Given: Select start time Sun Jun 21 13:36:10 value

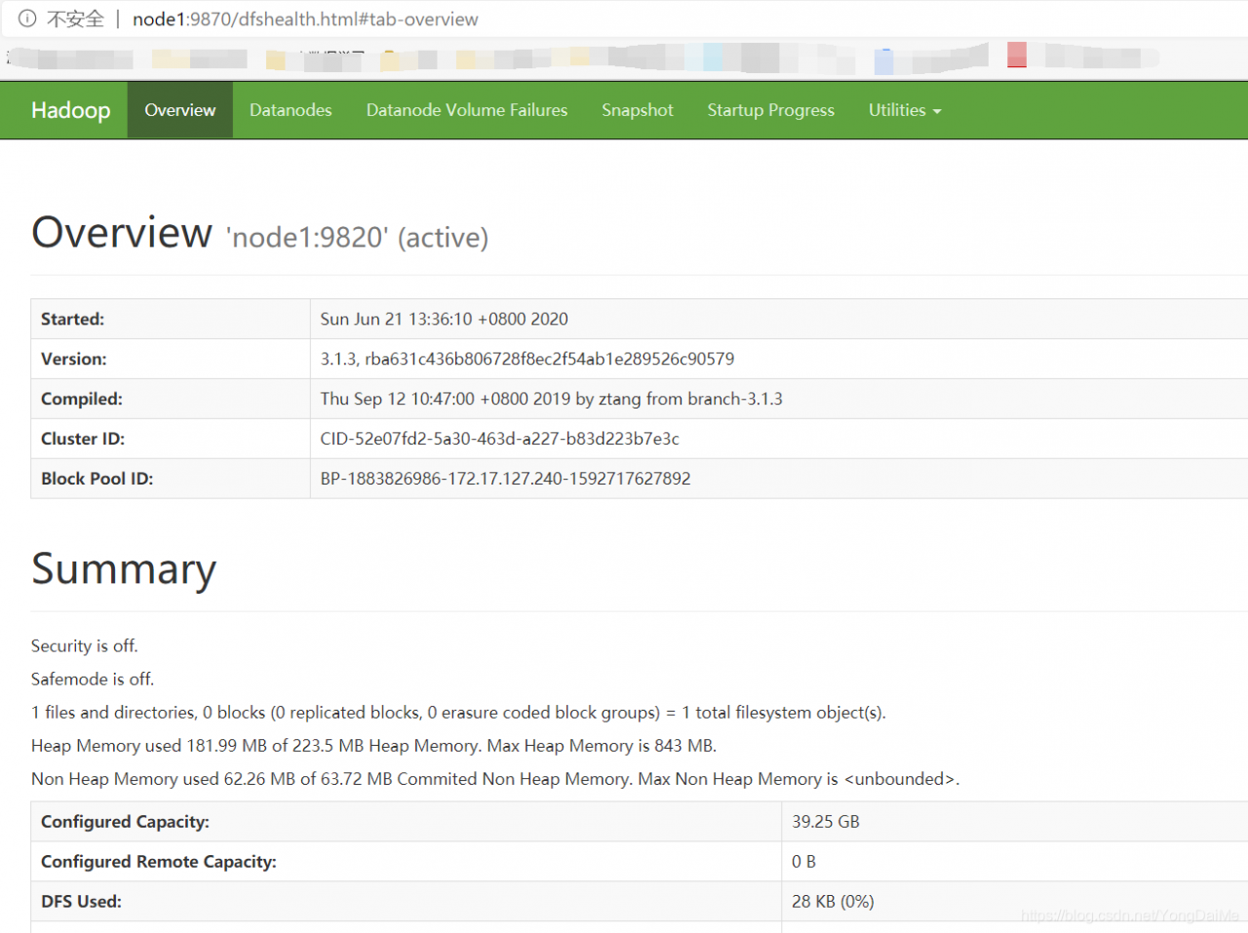Looking at the screenshot, I should coord(445,319).
